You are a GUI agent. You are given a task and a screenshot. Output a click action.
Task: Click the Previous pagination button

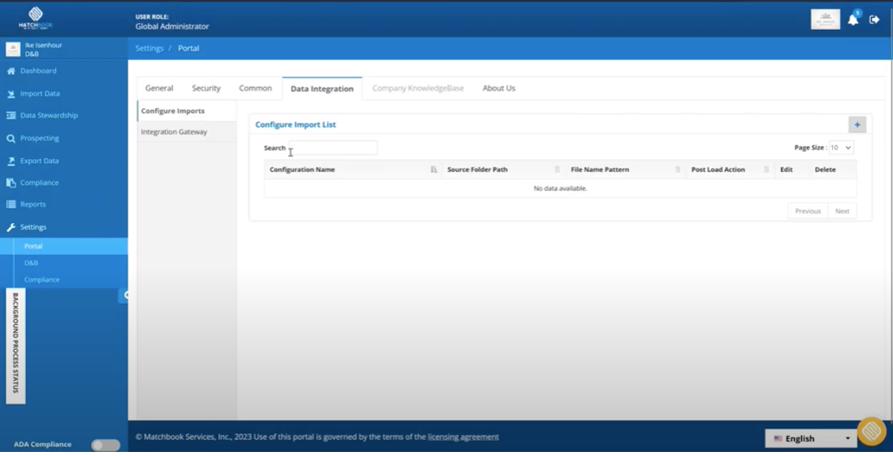tap(808, 211)
